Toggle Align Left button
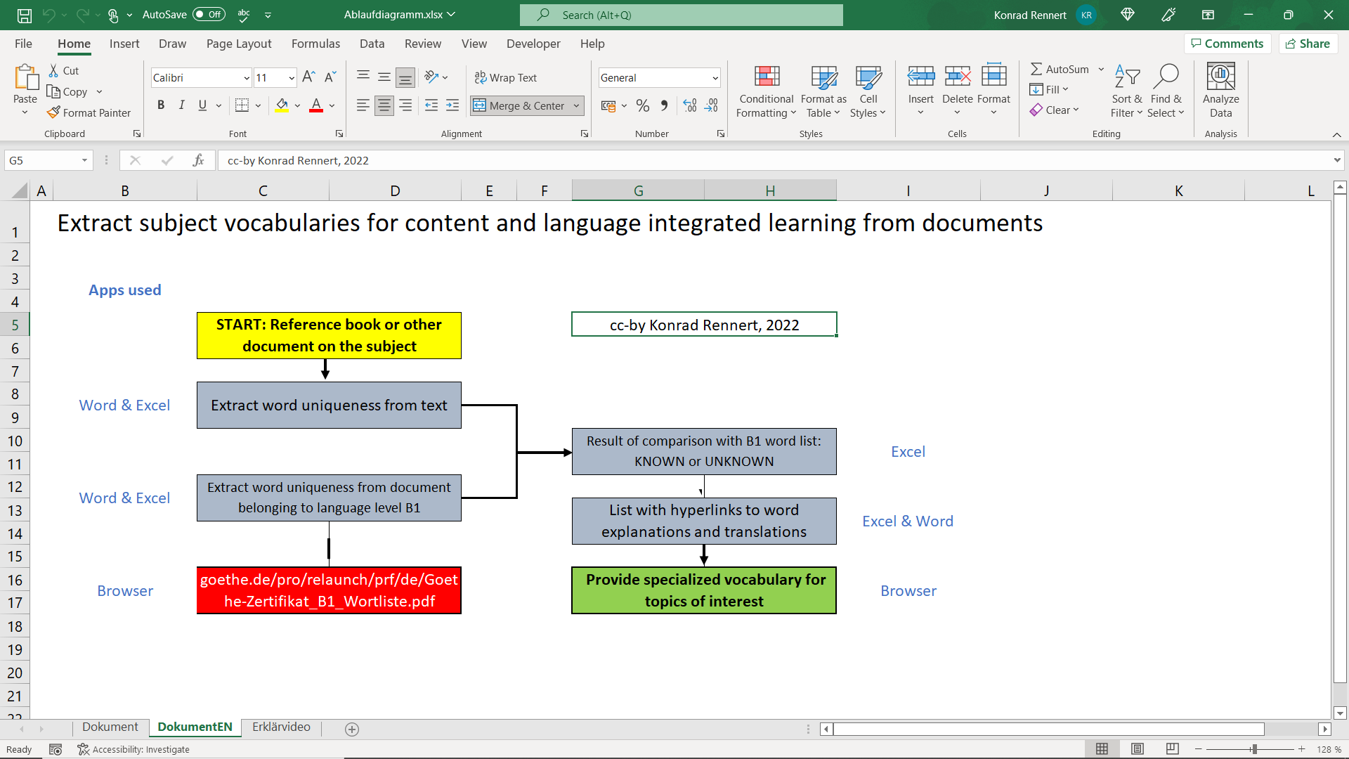1349x759 pixels. [x=363, y=105]
